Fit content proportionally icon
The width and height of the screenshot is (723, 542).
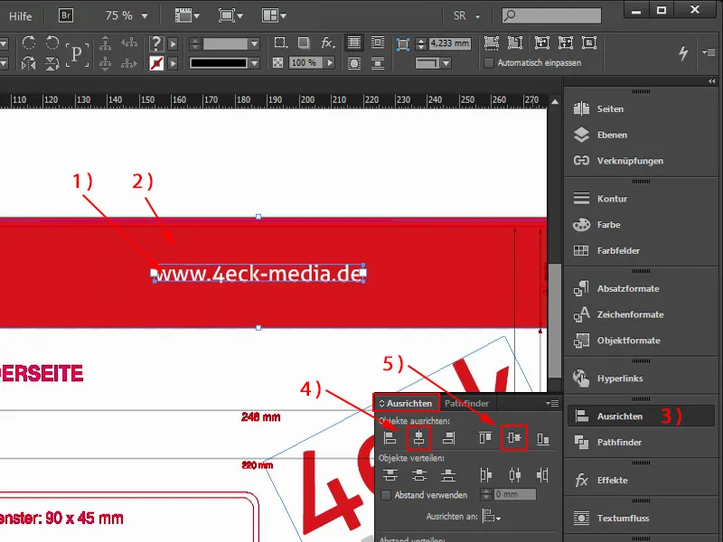[x=515, y=42]
